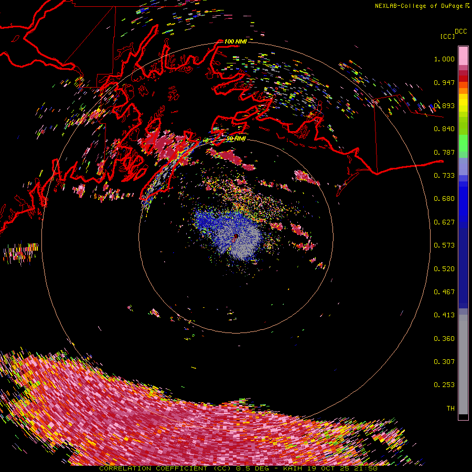Select the 0.360 scale value
472x472 pixels.
coord(444,339)
